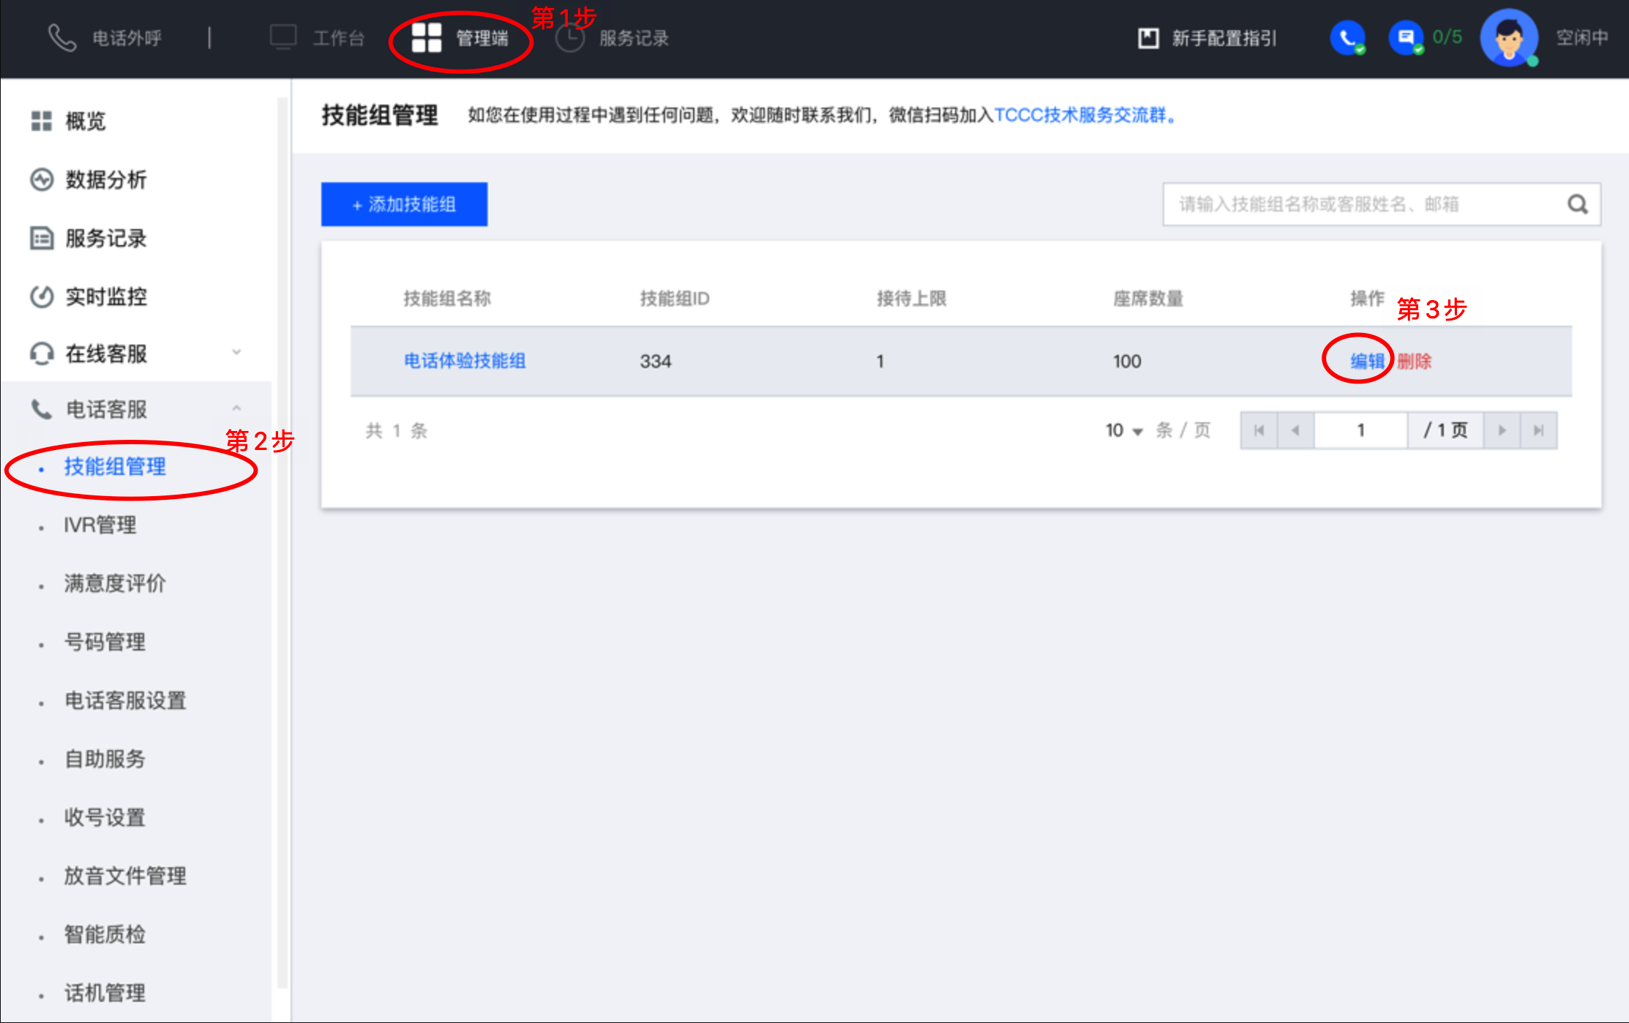Image resolution: width=1629 pixels, height=1023 pixels.
Task: Click 编辑 for 电话体验技能组
Action: (x=1366, y=361)
